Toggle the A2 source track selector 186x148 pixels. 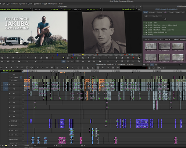tap(6, 89)
